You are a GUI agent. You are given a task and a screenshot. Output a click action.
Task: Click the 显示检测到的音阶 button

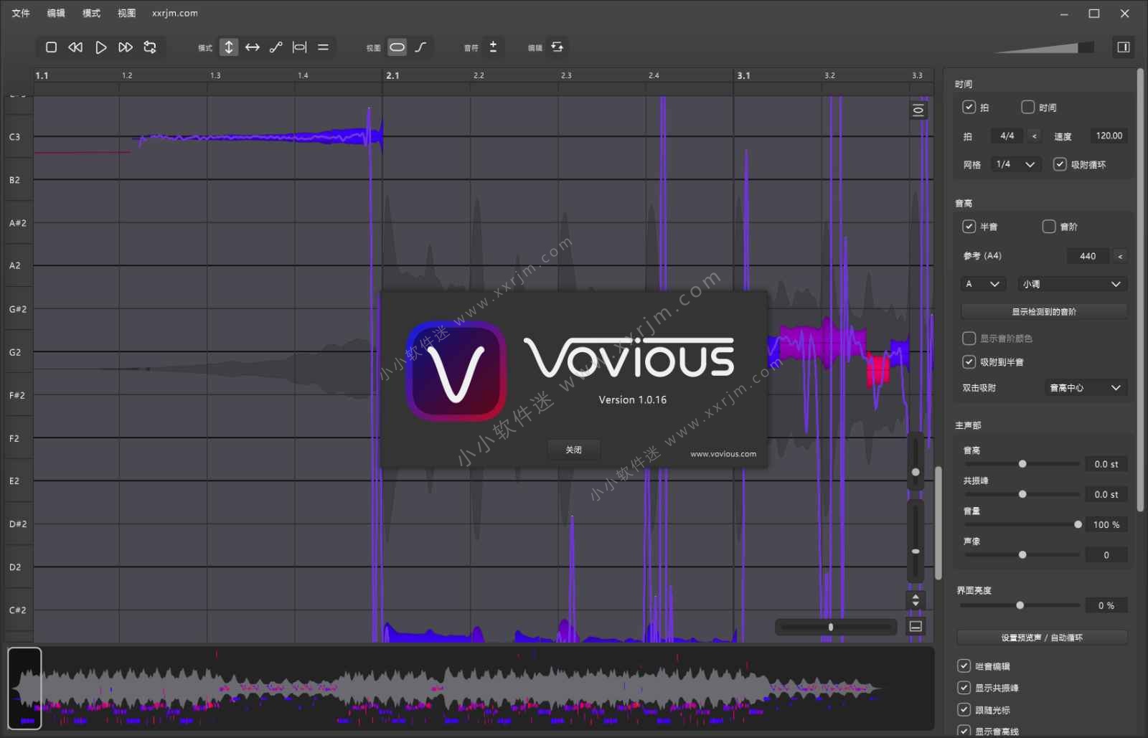[1044, 312]
